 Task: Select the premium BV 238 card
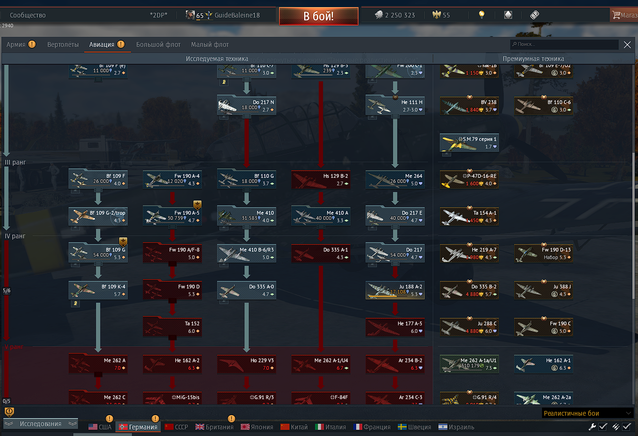coord(470,106)
